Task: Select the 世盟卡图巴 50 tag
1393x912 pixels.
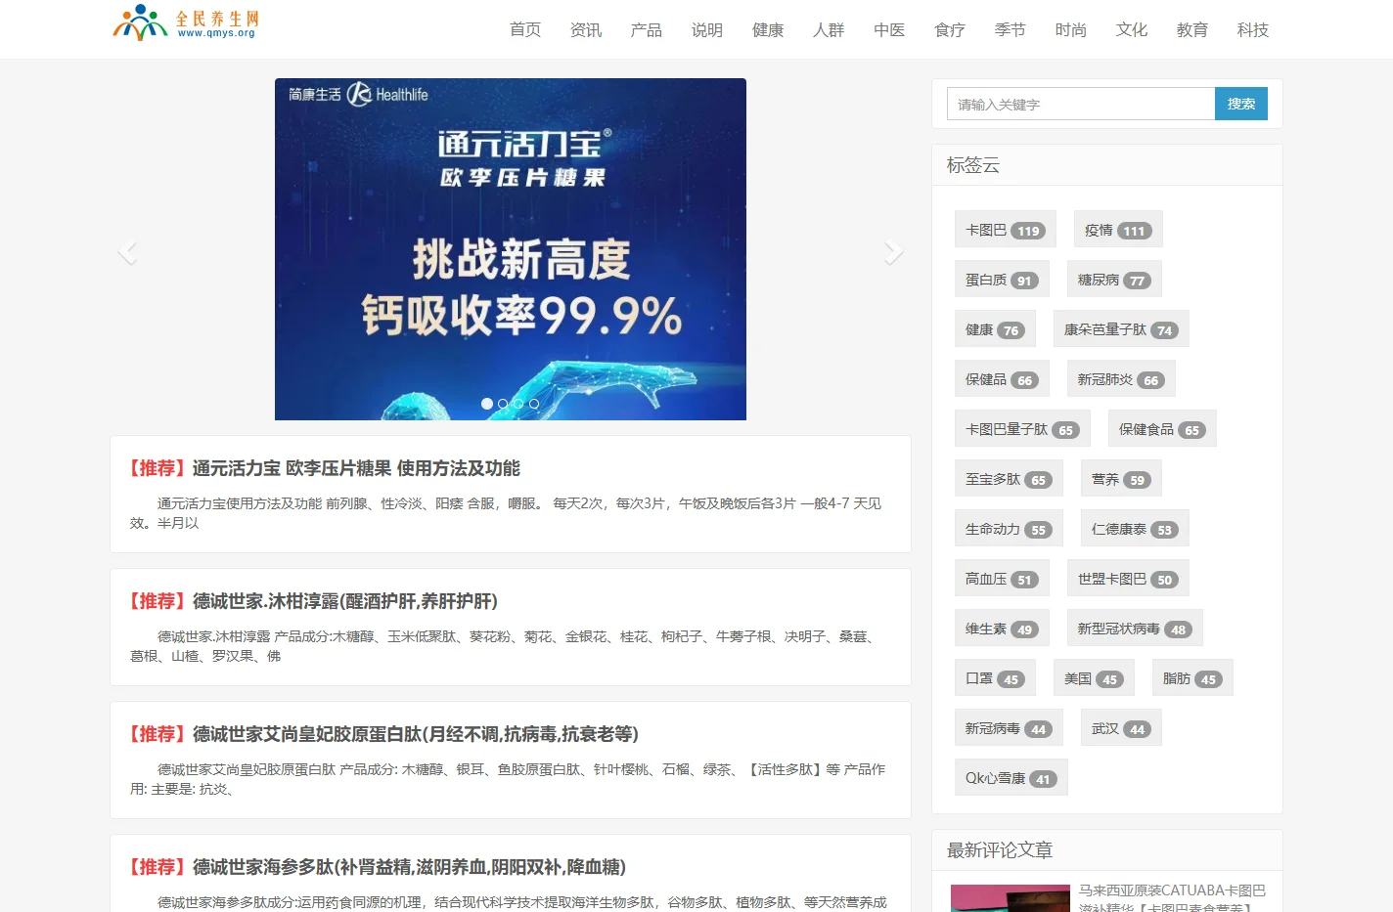Action: [1128, 579]
